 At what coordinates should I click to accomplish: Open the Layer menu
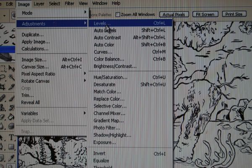click(39, 4)
